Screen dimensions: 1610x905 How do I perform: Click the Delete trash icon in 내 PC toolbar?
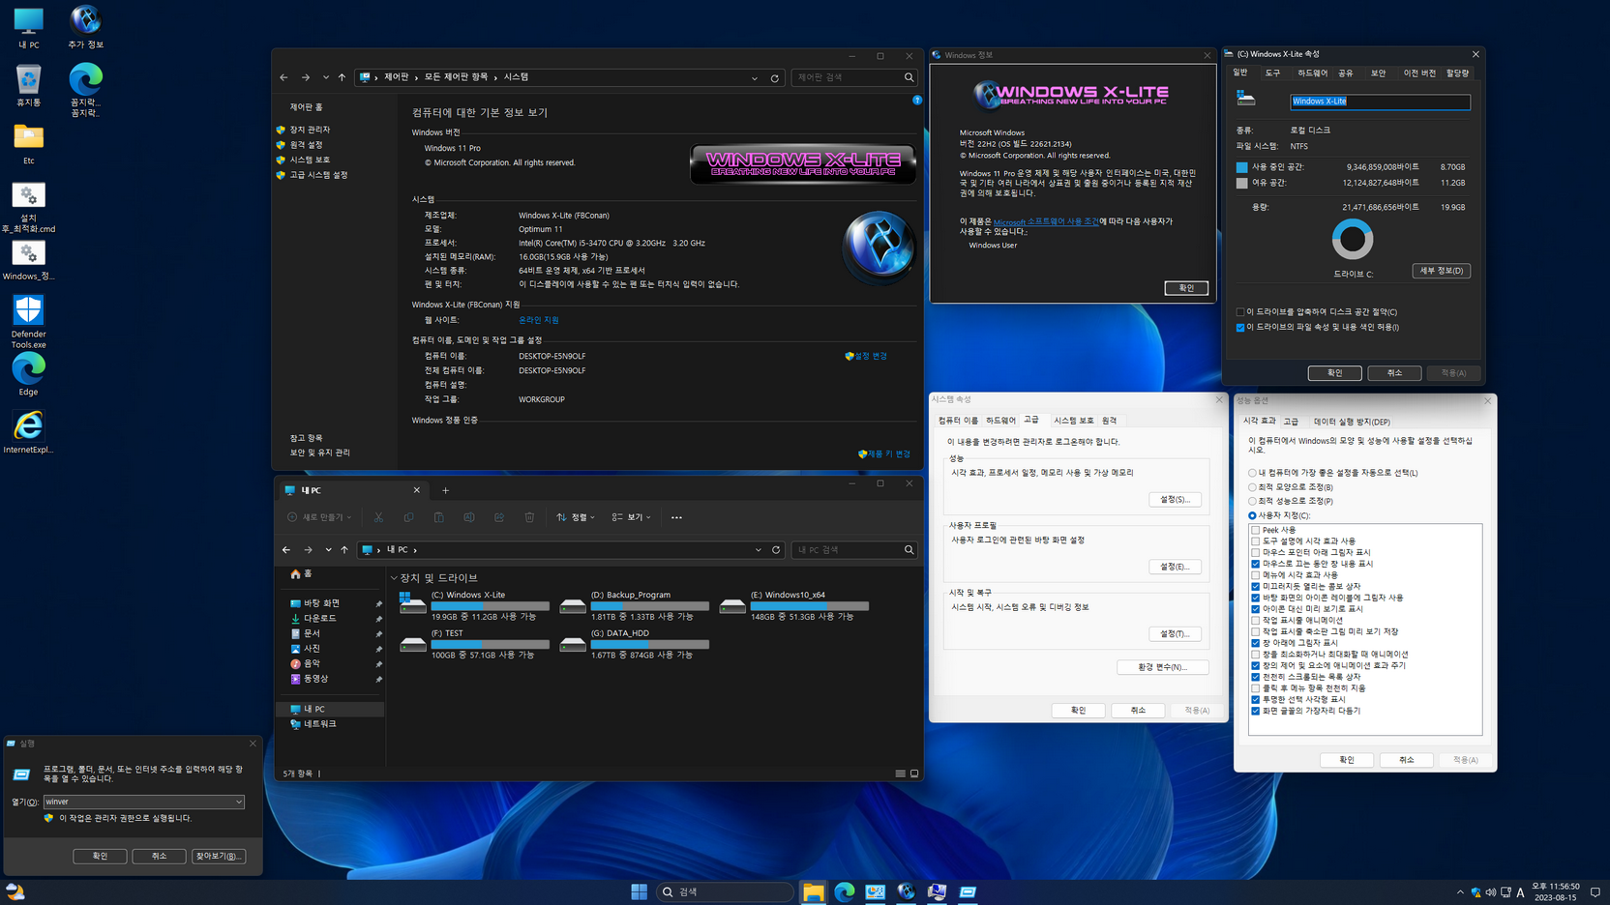529,517
